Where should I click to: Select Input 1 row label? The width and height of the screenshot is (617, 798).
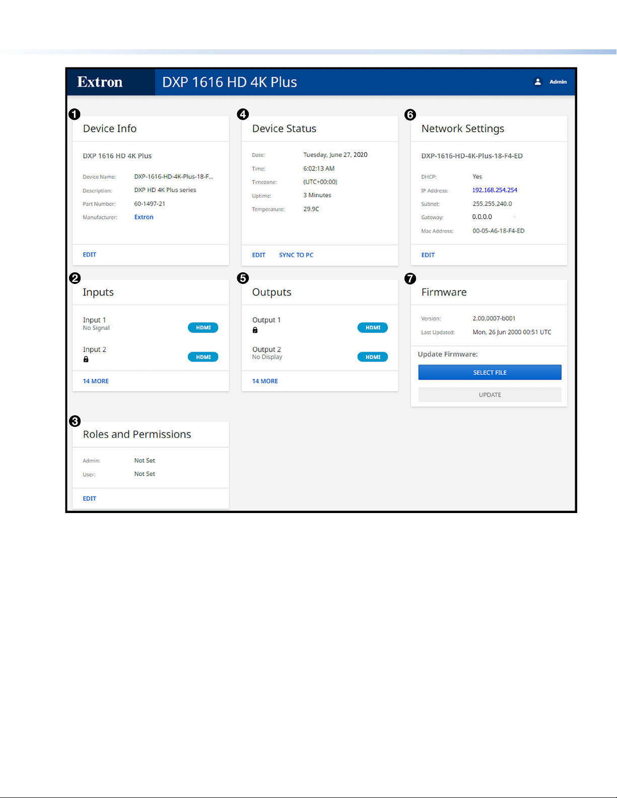(x=94, y=320)
